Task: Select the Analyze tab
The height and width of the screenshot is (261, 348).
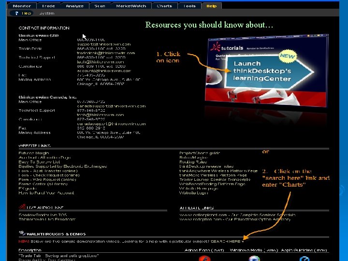Action: [74, 6]
